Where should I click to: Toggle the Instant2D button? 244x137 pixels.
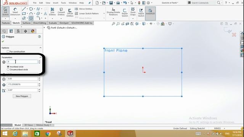coord(150,13)
